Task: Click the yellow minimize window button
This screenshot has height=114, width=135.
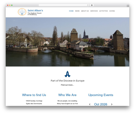Action: (x=10, y=5)
